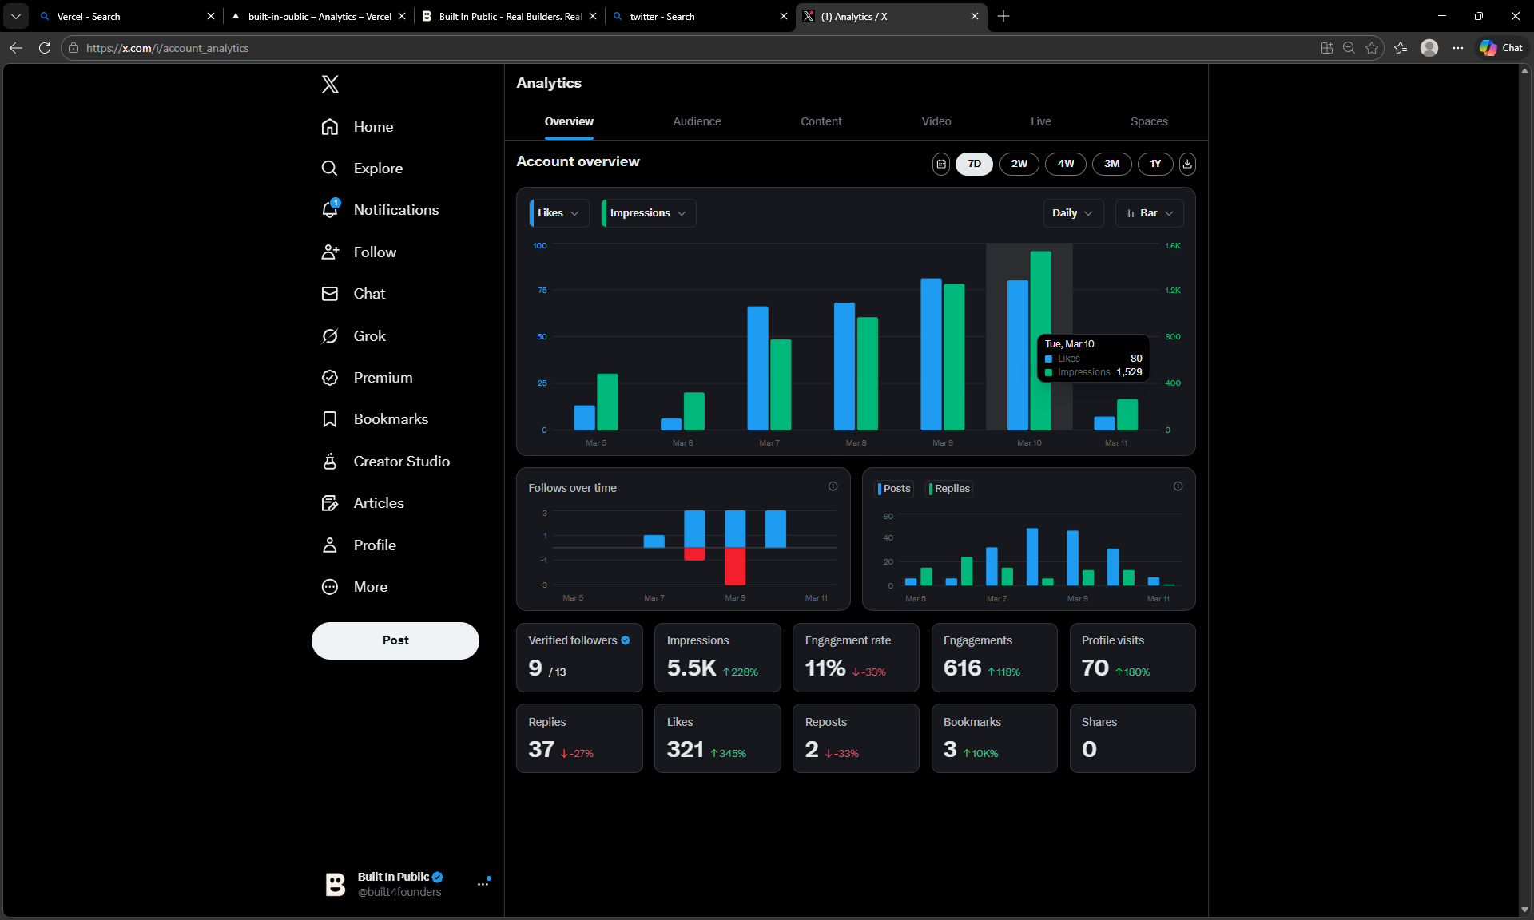Expand the Likes metric dropdown
The image size is (1534, 920).
[x=558, y=213]
